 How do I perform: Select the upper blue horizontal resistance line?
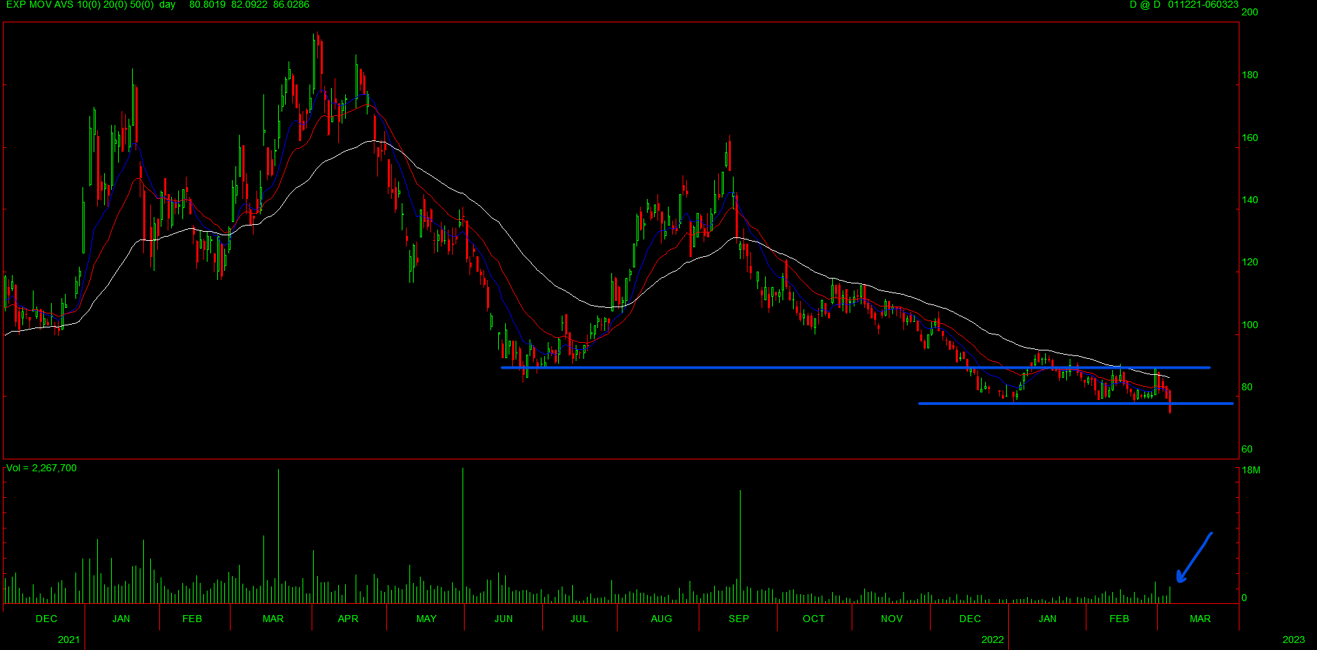click(856, 367)
